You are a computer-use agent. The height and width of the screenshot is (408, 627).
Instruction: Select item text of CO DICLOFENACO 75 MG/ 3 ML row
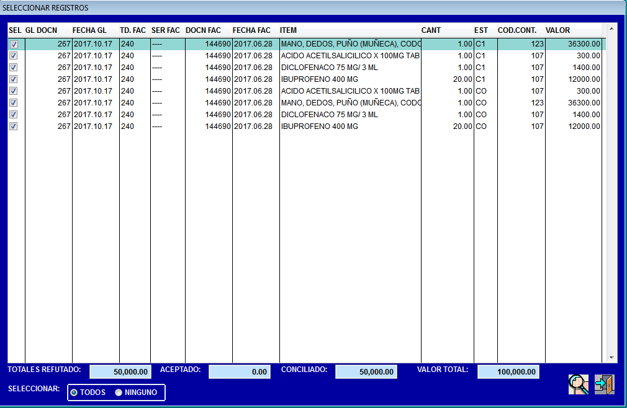[330, 115]
